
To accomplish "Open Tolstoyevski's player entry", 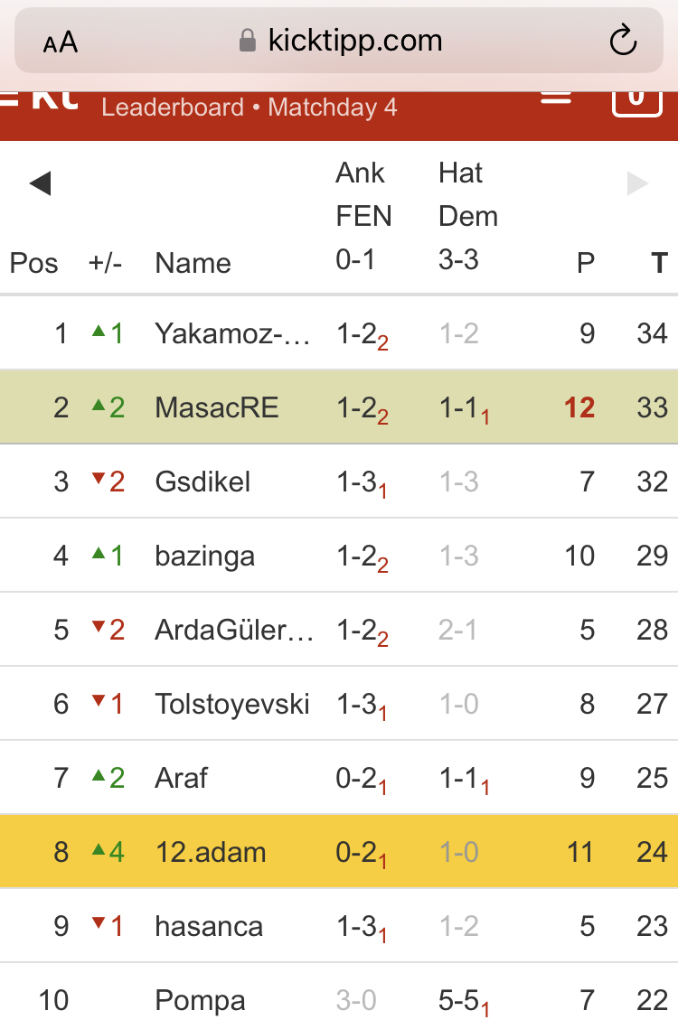I will pos(232,704).
